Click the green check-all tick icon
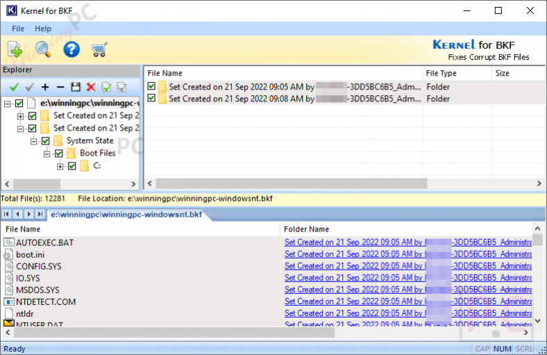The height and width of the screenshot is (355, 547). point(14,87)
